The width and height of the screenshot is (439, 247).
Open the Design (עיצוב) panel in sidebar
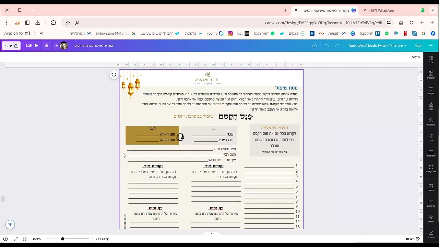click(431, 60)
